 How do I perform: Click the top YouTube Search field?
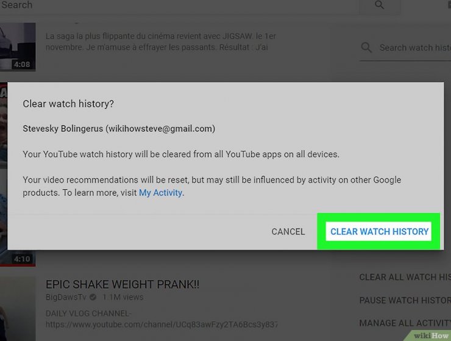179,5
